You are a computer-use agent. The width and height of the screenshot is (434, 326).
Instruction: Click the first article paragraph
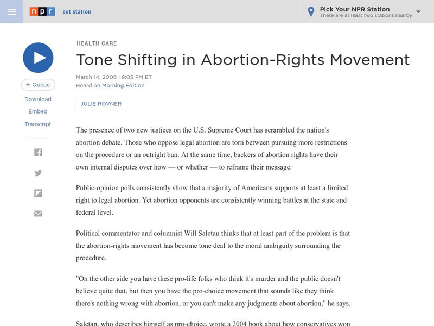click(x=212, y=148)
